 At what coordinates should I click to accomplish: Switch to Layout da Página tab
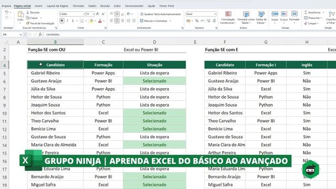(57, 6)
